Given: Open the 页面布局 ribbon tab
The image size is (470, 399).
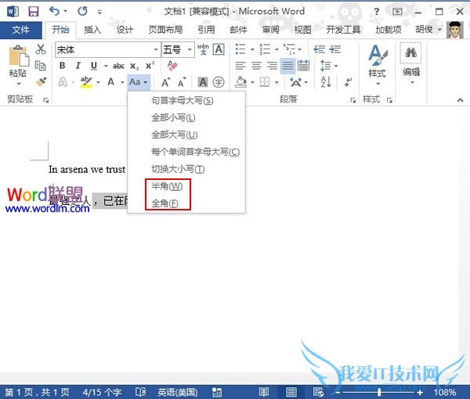Looking at the screenshot, I should tap(165, 30).
